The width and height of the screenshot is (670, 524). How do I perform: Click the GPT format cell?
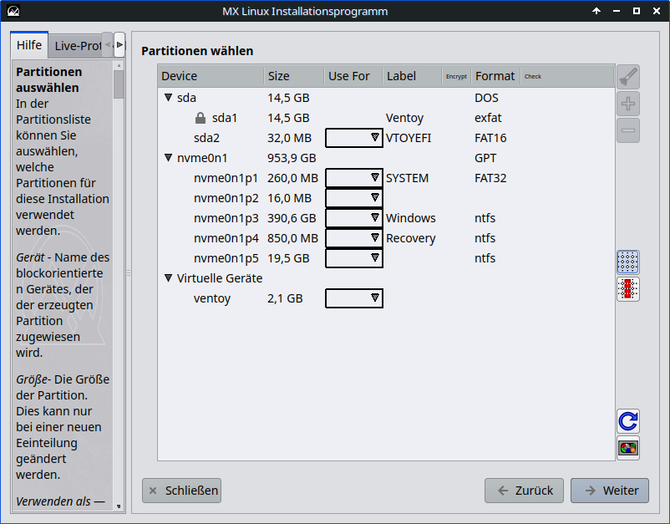[x=485, y=158]
